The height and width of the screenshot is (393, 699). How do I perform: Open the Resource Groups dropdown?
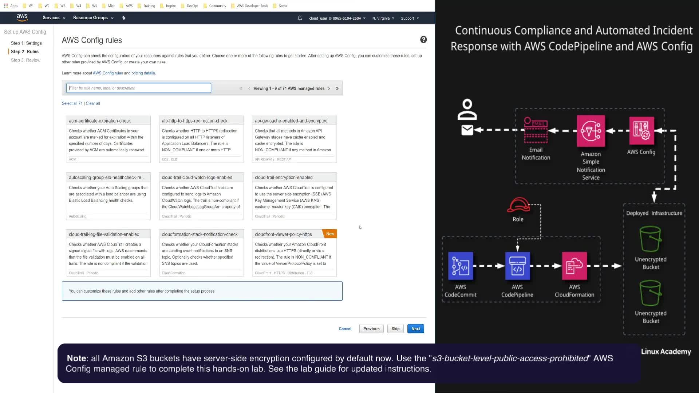93,18
